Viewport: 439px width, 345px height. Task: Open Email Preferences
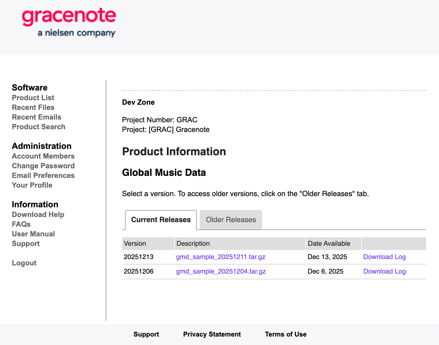43,176
